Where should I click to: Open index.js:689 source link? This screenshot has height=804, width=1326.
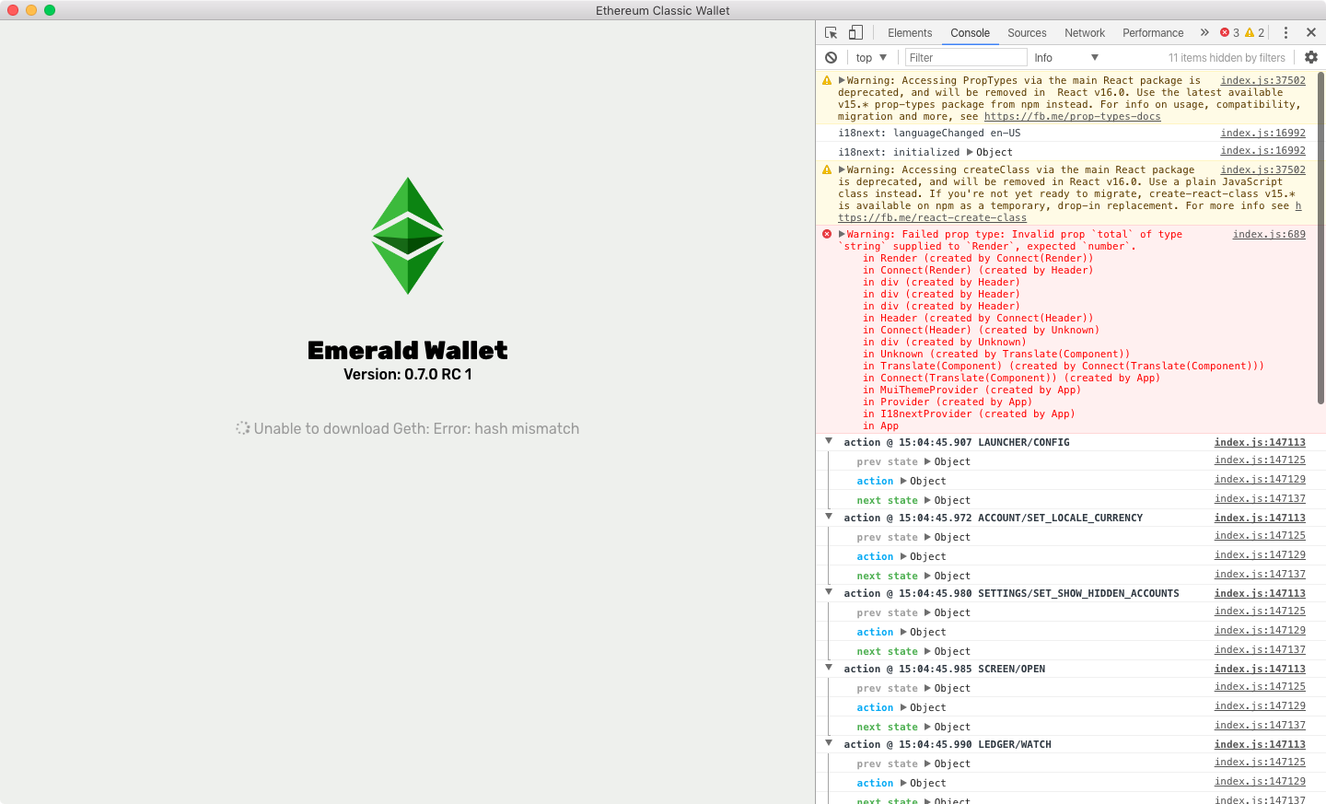(x=1269, y=234)
